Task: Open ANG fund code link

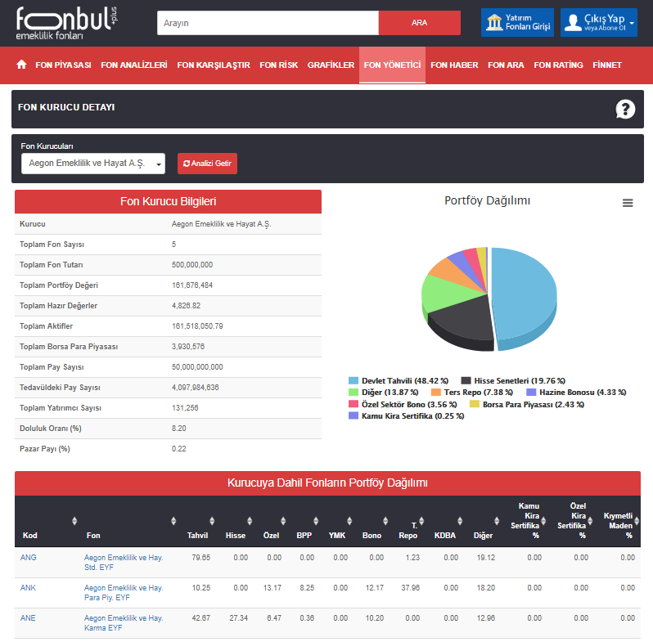Action: click(29, 558)
